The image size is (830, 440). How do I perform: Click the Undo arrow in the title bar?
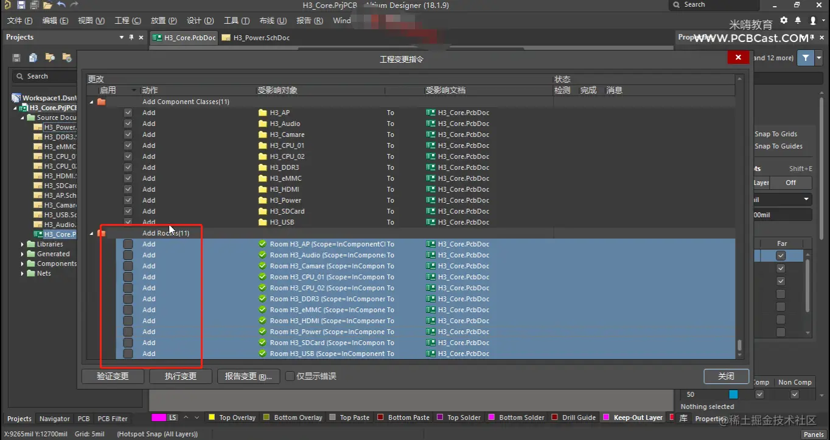click(61, 5)
